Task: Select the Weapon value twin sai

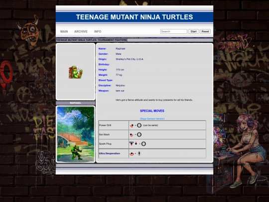Action: (x=120, y=91)
